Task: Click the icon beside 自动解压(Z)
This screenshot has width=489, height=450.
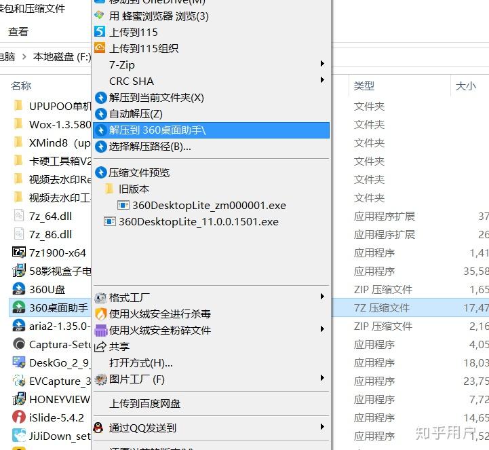Action: tap(101, 114)
